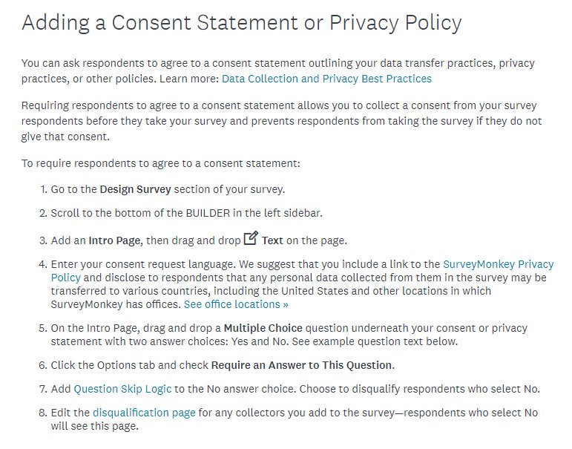Click the bold Text label beside pencil icon
Image resolution: width=572 pixels, height=449 pixels.
point(272,240)
